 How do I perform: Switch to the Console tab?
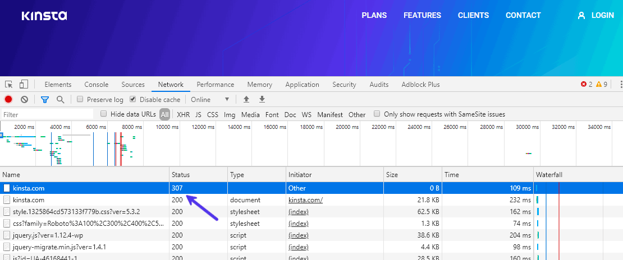pos(96,85)
